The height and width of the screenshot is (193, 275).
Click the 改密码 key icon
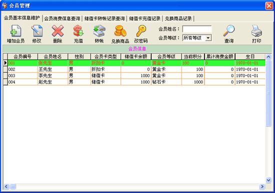coord(141,31)
